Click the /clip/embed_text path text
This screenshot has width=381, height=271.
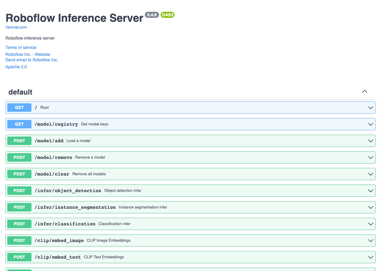[x=58, y=257]
